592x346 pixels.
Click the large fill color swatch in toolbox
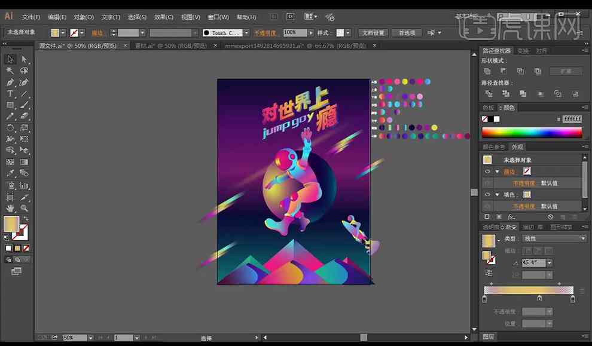[11, 224]
